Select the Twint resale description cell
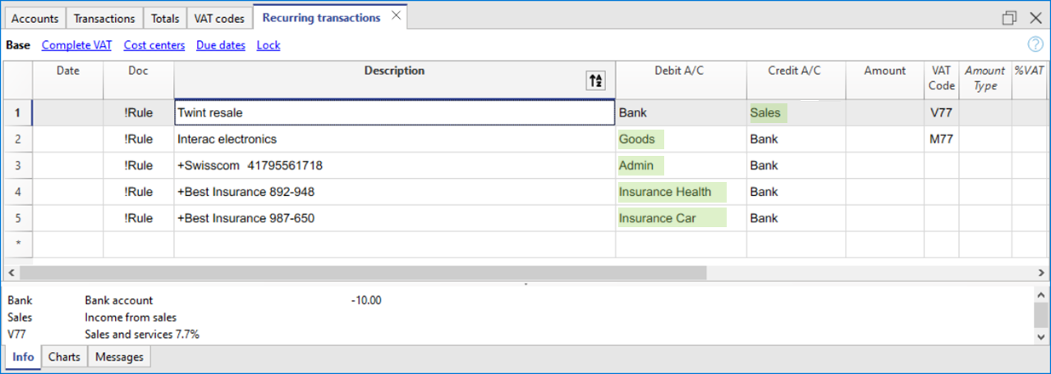This screenshot has height=374, width=1051. [394, 113]
